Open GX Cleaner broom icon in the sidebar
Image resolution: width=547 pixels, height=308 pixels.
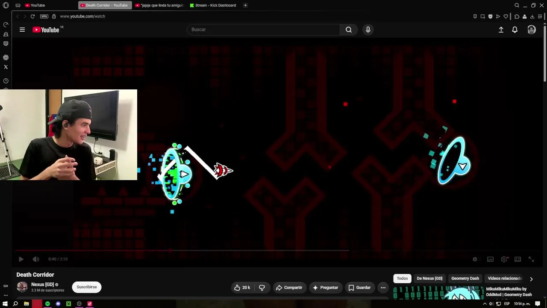(6, 34)
